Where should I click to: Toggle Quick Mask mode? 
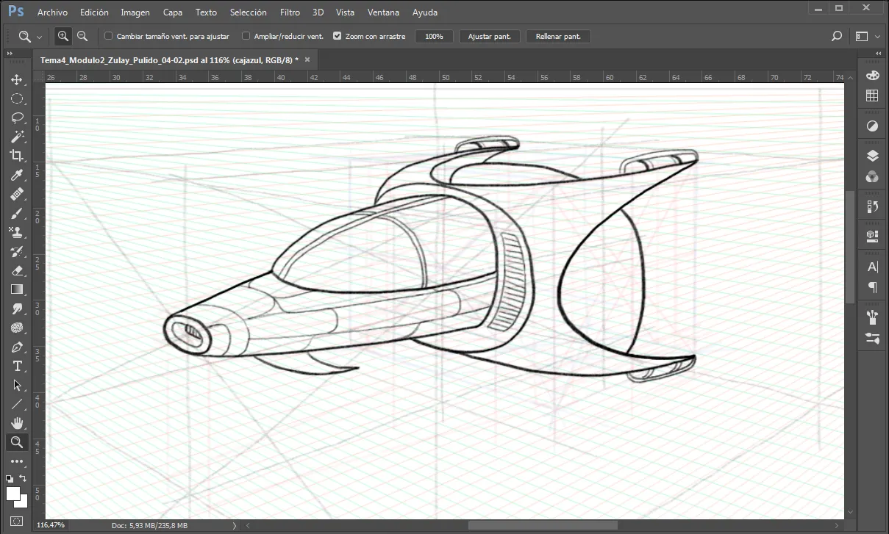click(16, 522)
